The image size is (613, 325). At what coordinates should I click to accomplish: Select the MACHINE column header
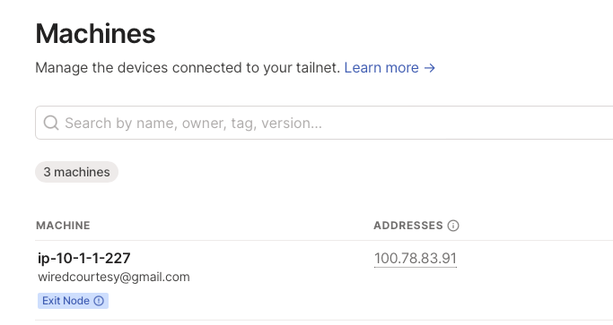(63, 226)
